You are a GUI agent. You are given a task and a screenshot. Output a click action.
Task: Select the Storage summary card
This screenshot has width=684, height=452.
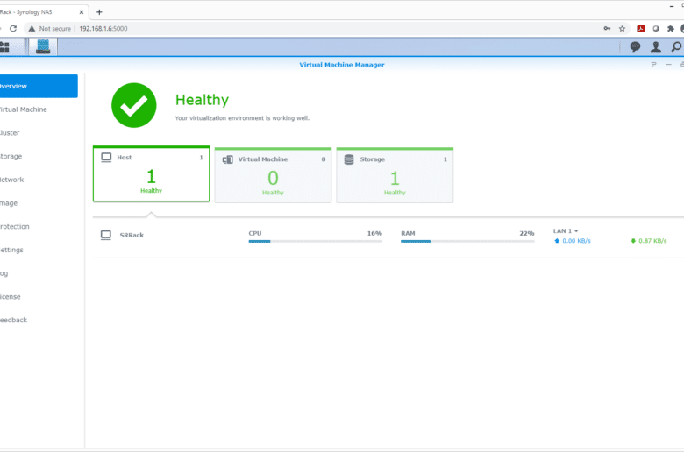tap(395, 175)
